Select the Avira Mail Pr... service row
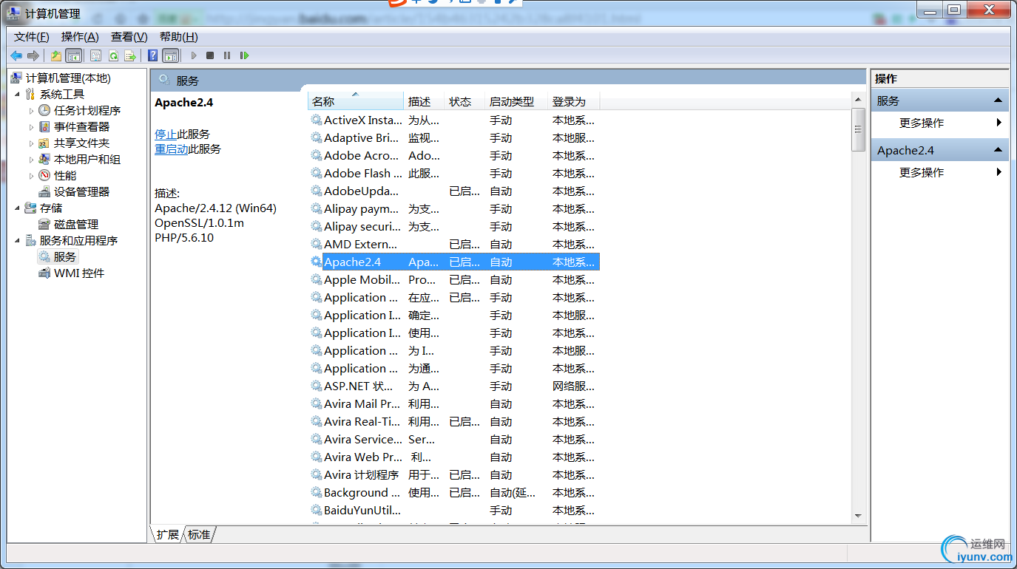Image resolution: width=1017 pixels, height=569 pixels. pos(454,403)
